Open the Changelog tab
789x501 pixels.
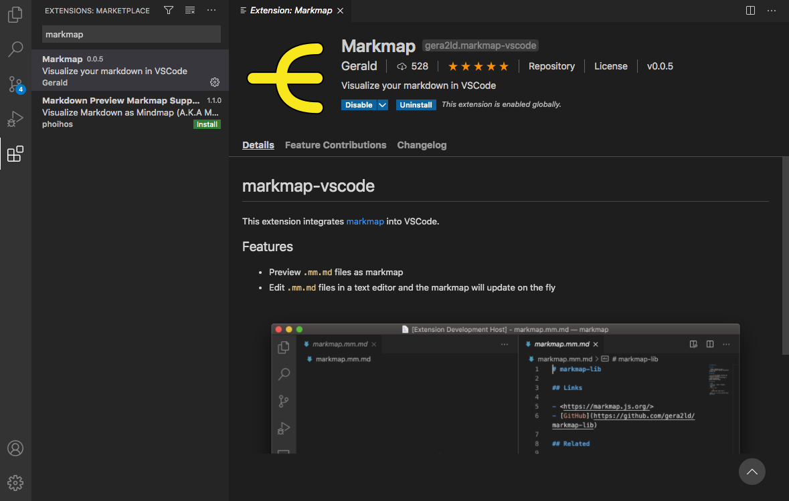[422, 145]
